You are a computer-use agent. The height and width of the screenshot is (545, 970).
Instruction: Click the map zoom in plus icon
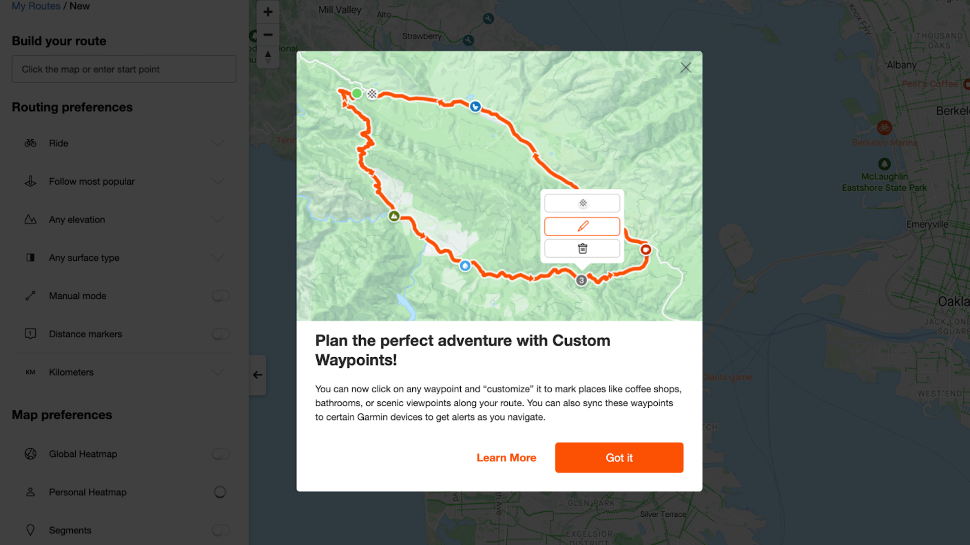click(x=268, y=12)
